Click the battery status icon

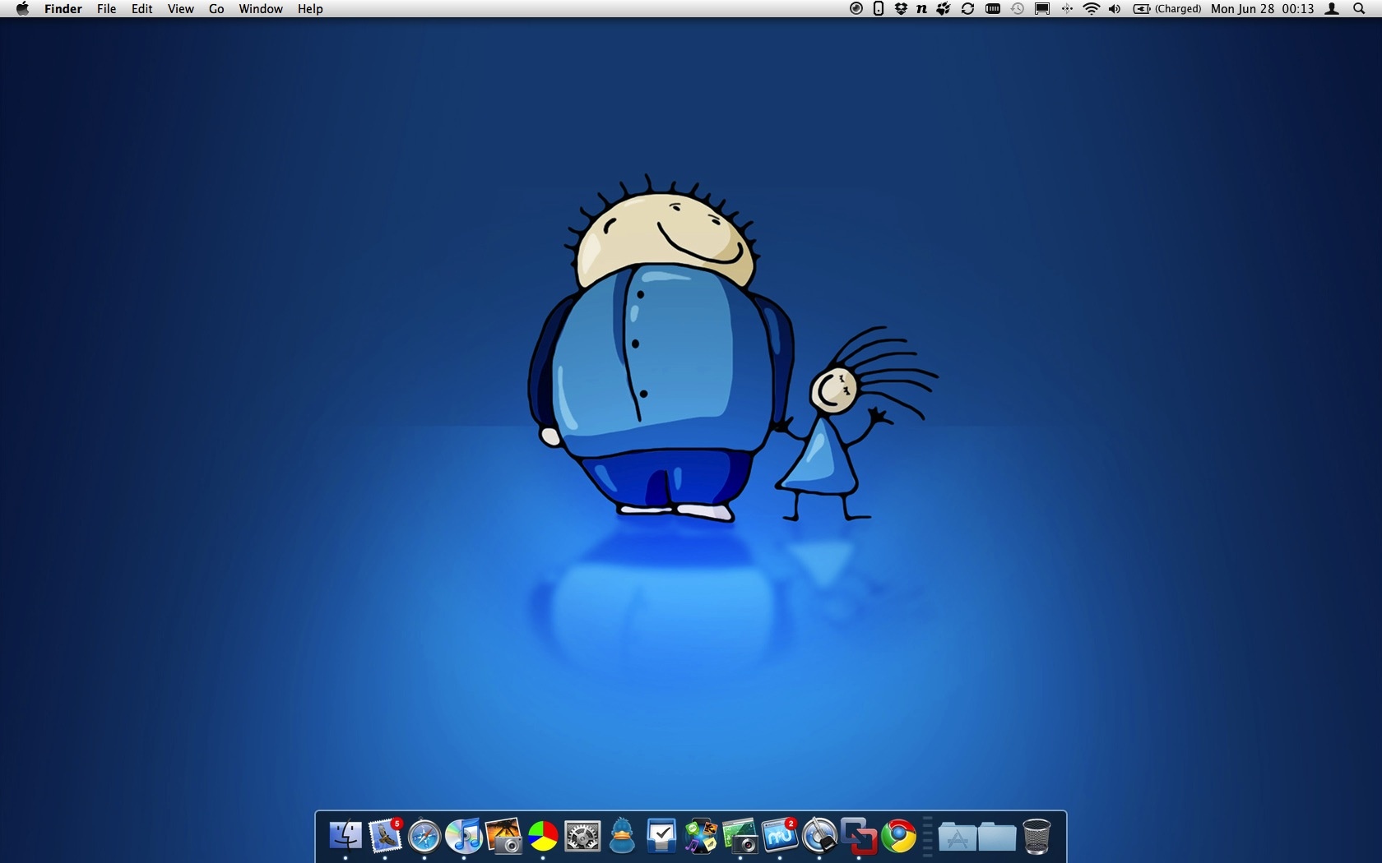(x=1142, y=9)
